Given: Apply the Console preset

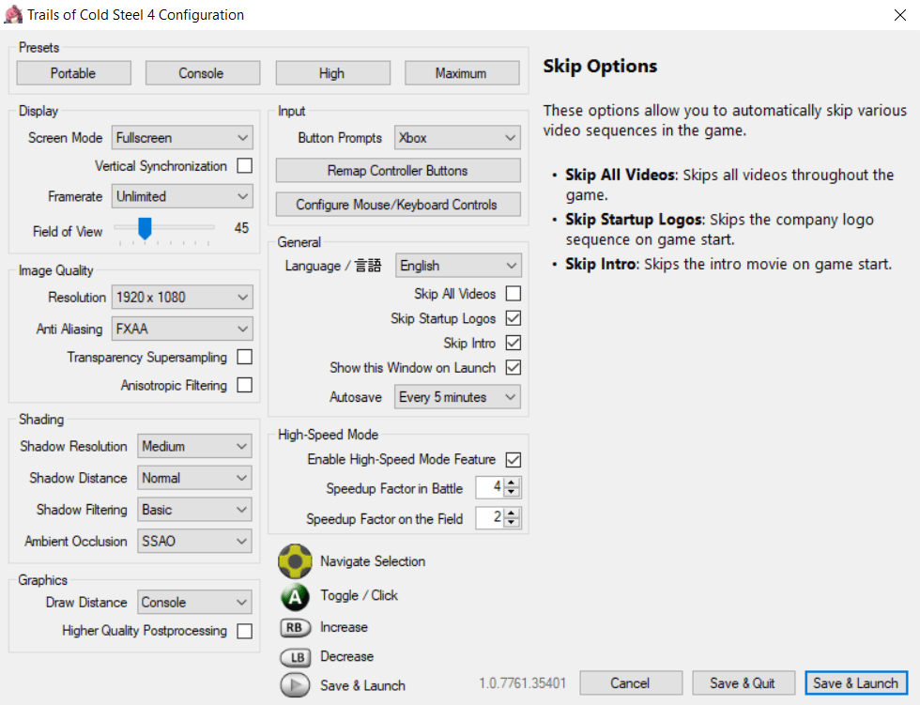Looking at the screenshot, I should click(202, 73).
